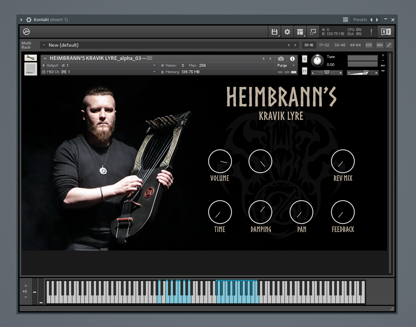This screenshot has width=416, height=327.
Task: Minimize instrument header with small dash
Action: [383, 61]
